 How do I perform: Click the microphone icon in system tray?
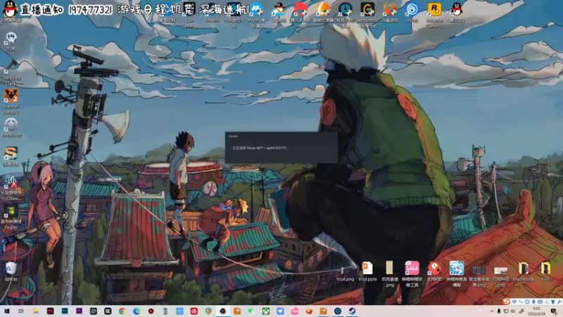coord(499,311)
